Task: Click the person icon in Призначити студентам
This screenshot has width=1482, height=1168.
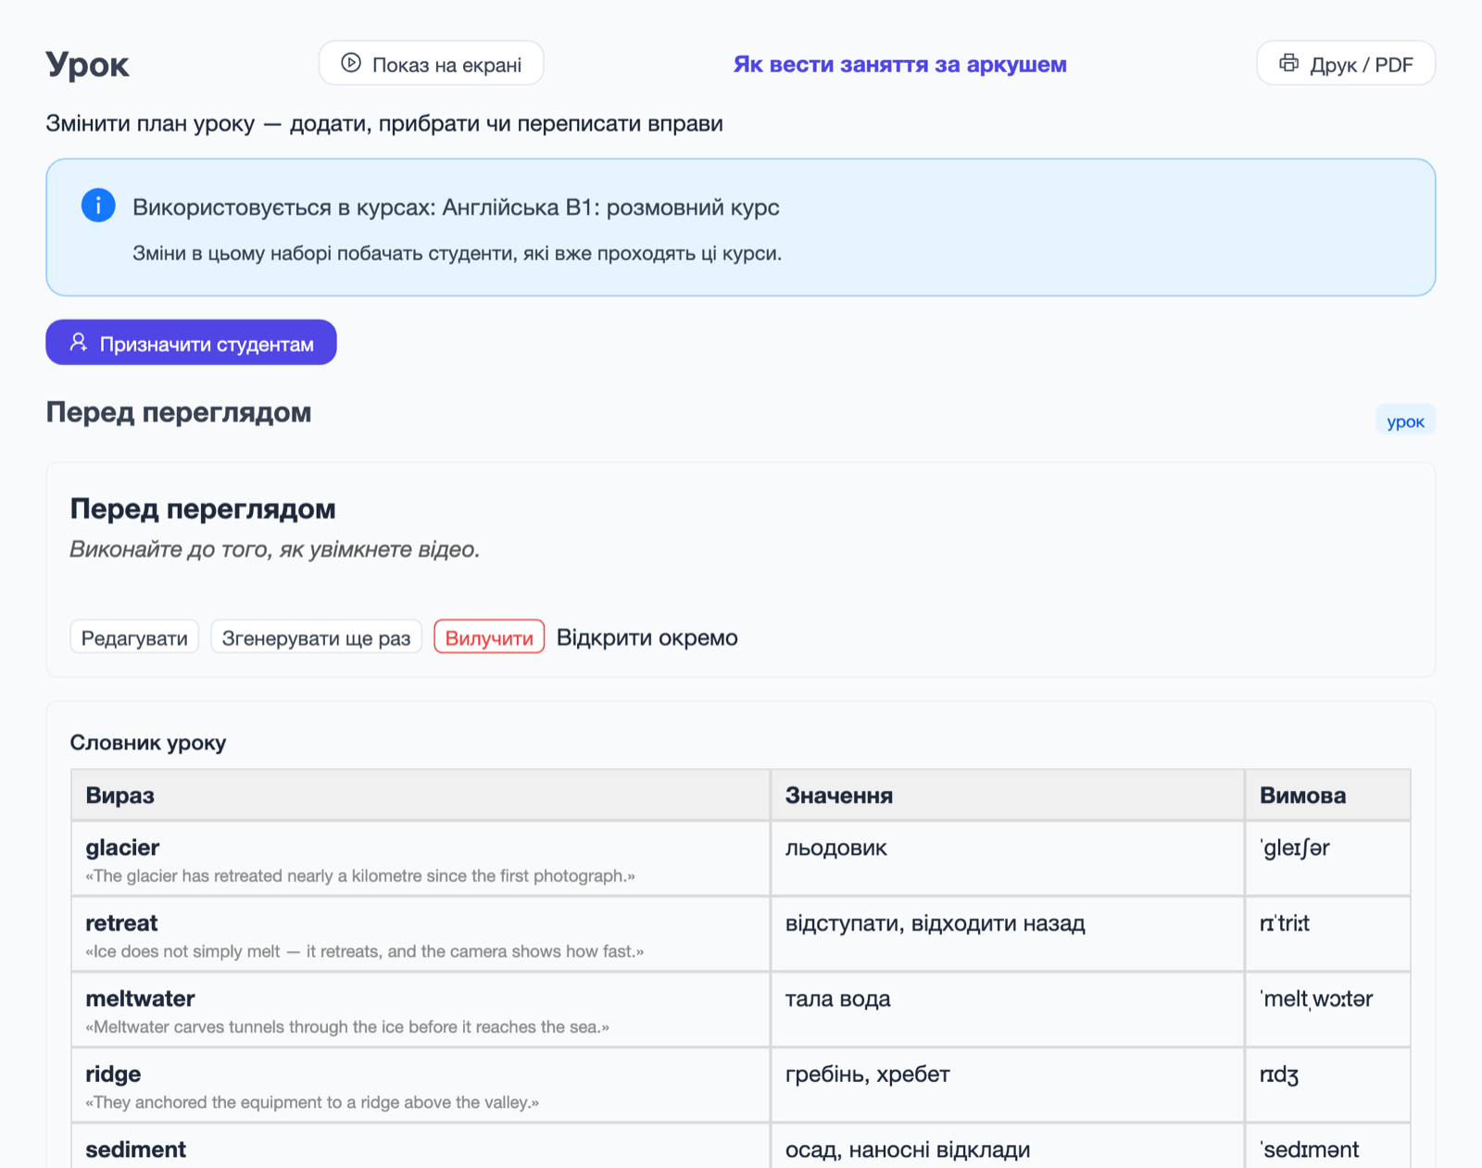Action: click(79, 343)
